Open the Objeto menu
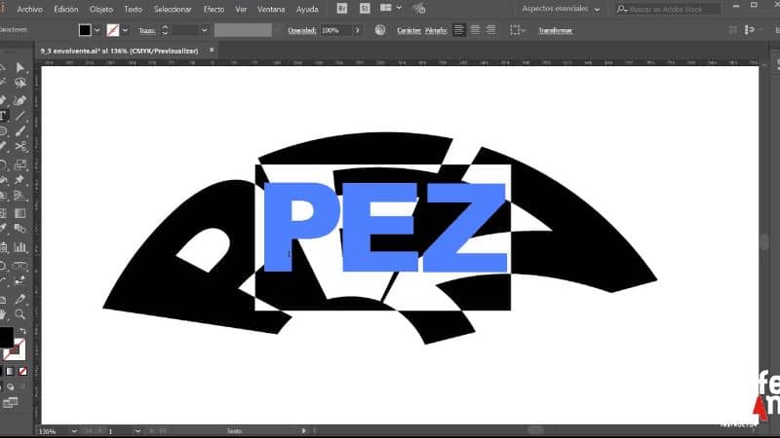The image size is (780, 438). tap(101, 9)
